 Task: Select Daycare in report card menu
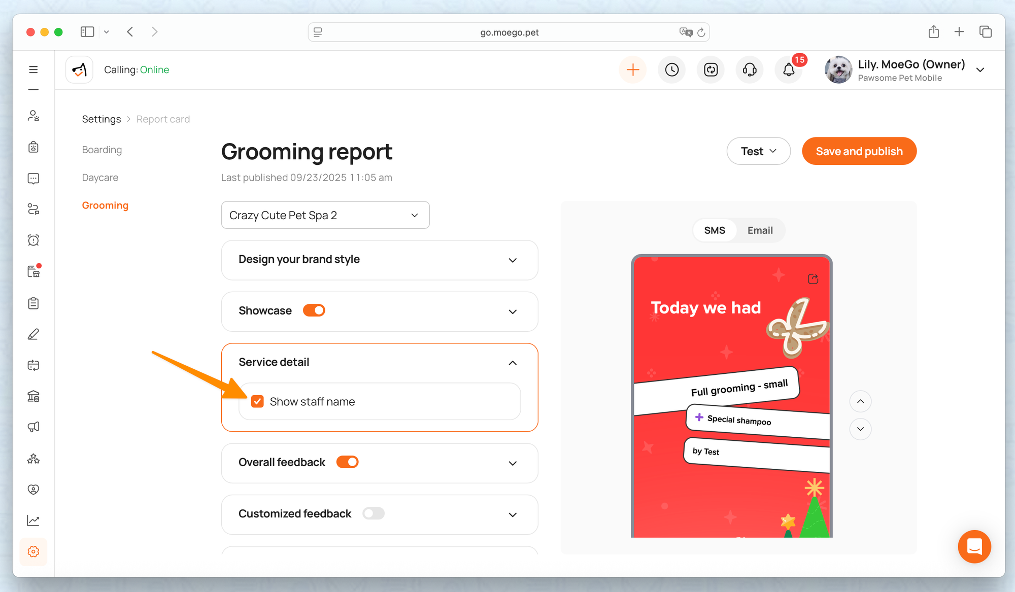coord(100,178)
